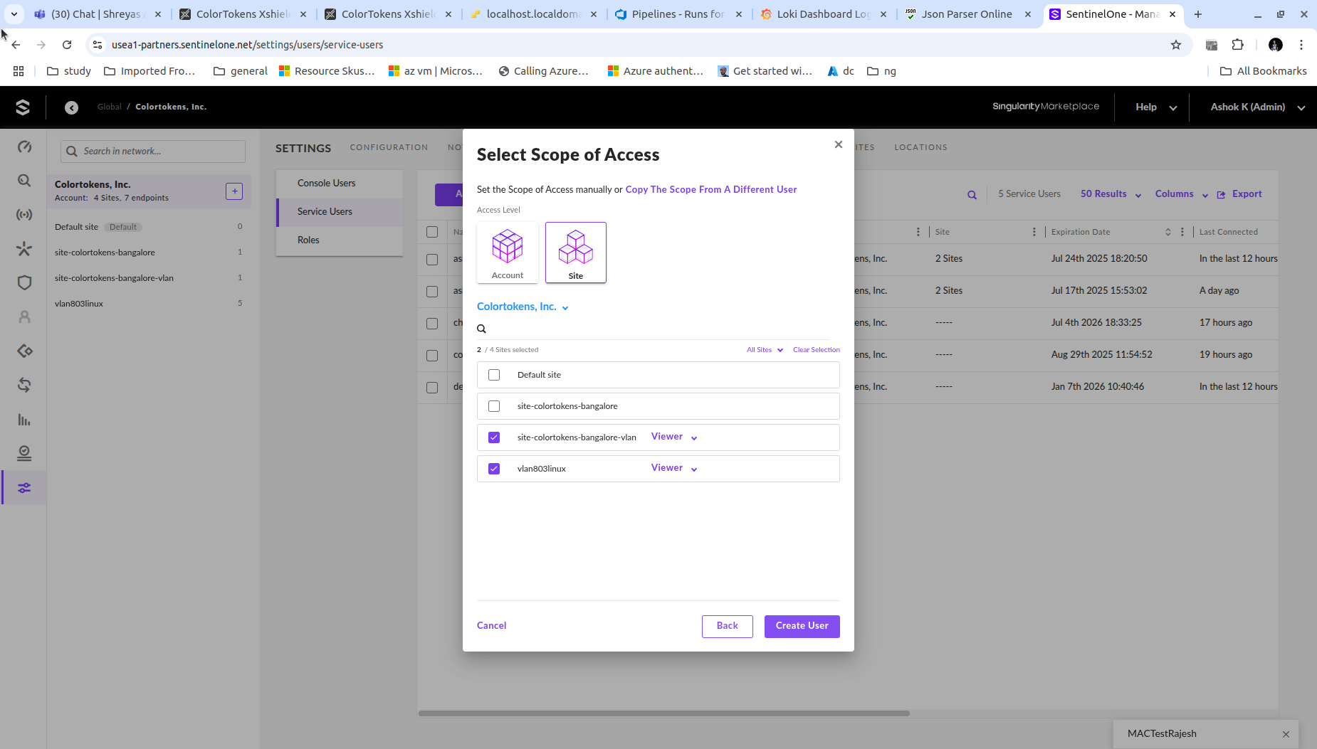Click the Create User button
Image resolution: width=1317 pixels, height=749 pixels.
pos(801,626)
